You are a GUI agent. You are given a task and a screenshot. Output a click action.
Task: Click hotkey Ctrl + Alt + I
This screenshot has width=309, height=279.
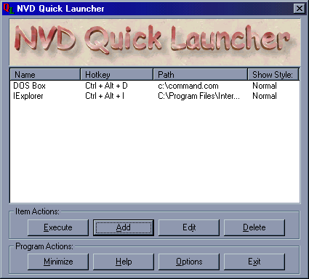105,96
